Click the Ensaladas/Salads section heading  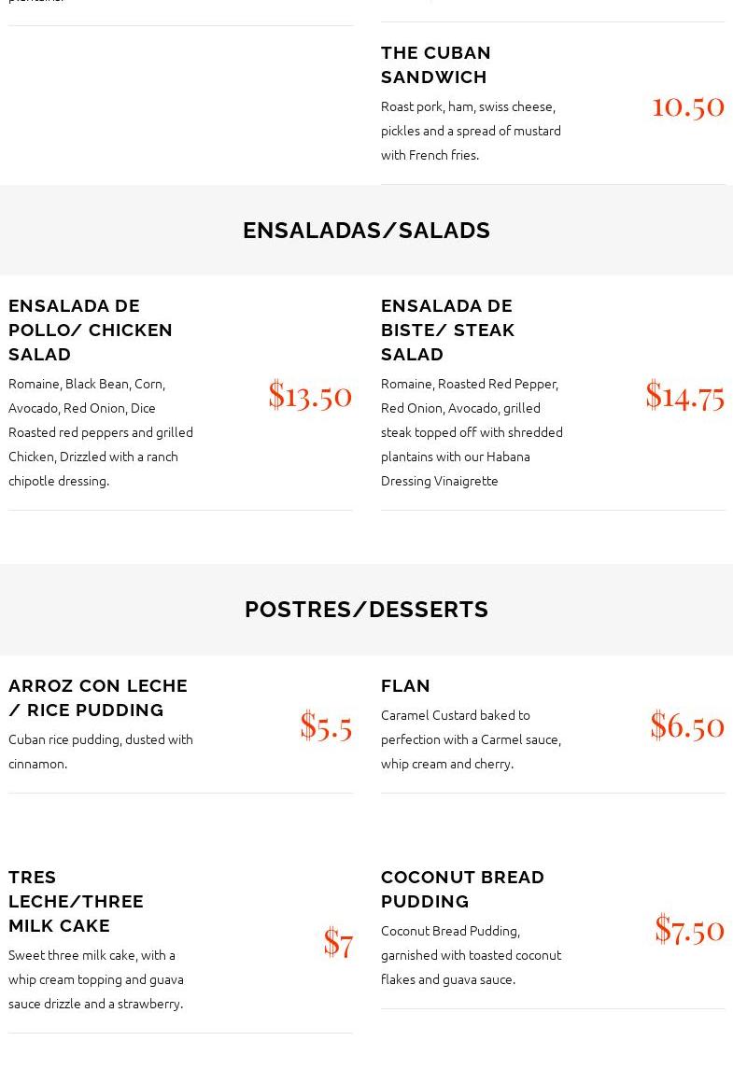pos(366,231)
